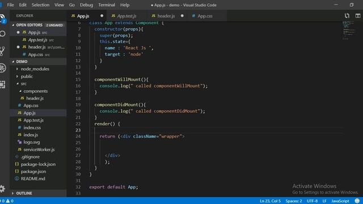Screen dimensions: 363x204
Task: Open the Manage gear icon
Action: pos(2,189)
